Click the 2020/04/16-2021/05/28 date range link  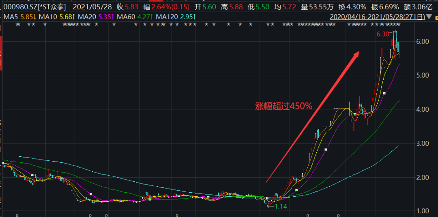pyautogui.click(x=378, y=17)
